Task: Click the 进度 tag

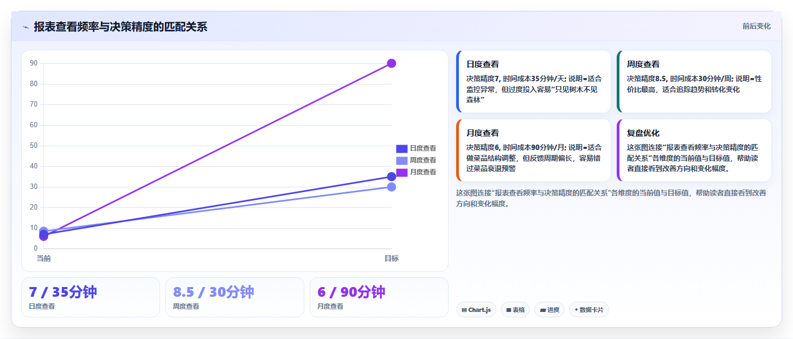Action: click(x=549, y=310)
